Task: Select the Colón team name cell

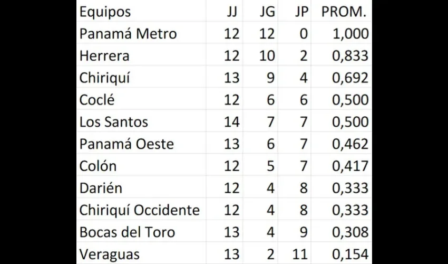Action: point(141,166)
